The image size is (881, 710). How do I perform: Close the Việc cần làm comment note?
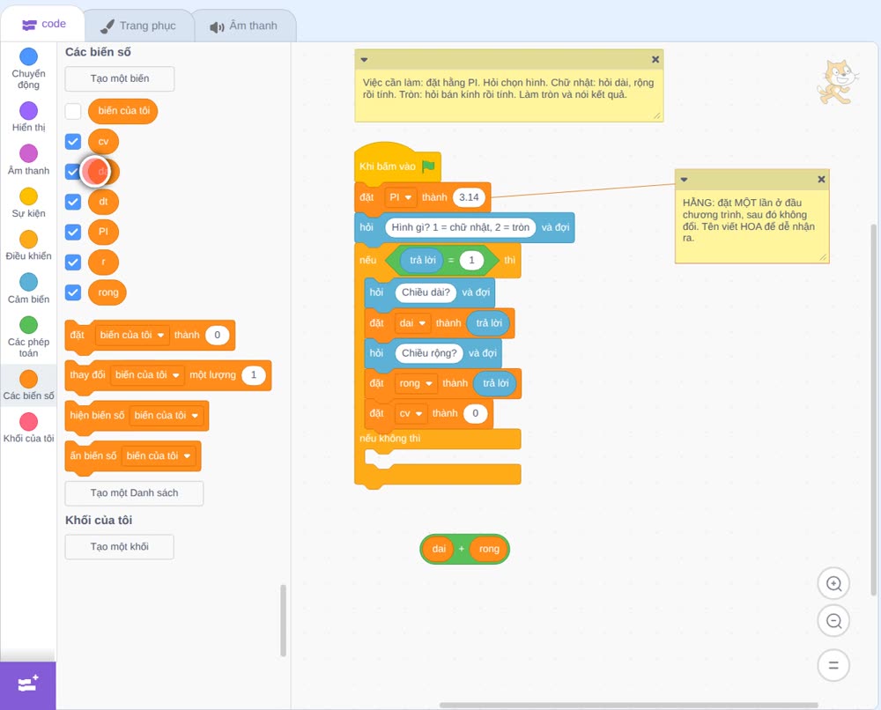tap(655, 59)
